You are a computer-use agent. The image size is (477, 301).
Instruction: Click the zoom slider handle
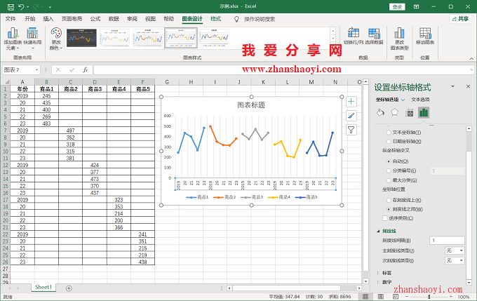pyautogui.click(x=429, y=296)
